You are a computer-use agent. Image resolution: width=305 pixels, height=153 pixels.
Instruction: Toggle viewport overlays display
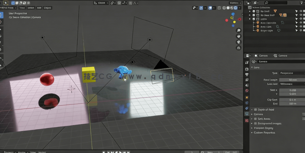pos(210,8)
